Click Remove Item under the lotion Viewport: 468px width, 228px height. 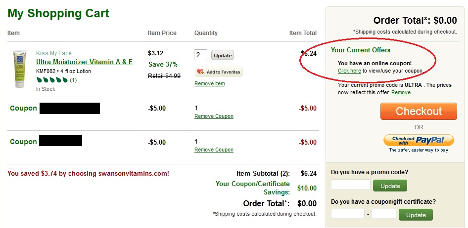(x=210, y=83)
